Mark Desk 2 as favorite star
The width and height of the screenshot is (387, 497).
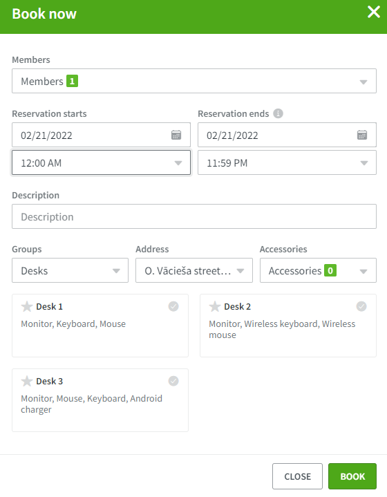[x=215, y=306]
